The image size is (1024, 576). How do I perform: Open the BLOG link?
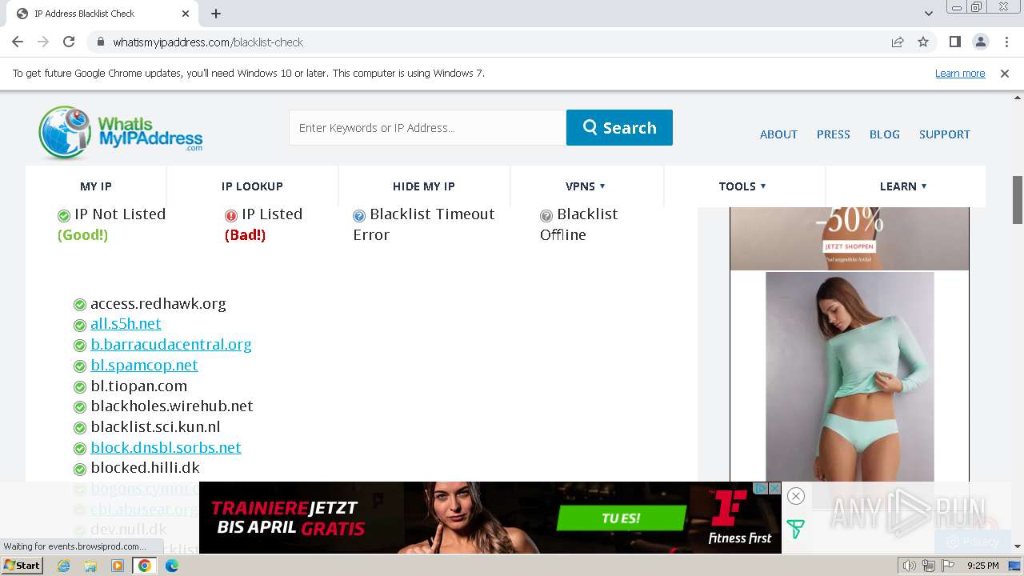pyautogui.click(x=885, y=134)
